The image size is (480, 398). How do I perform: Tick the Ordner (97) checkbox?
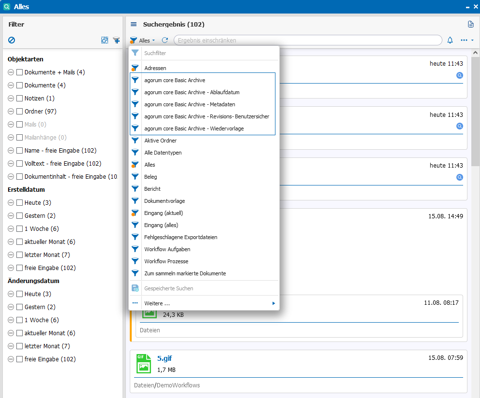coord(19,112)
